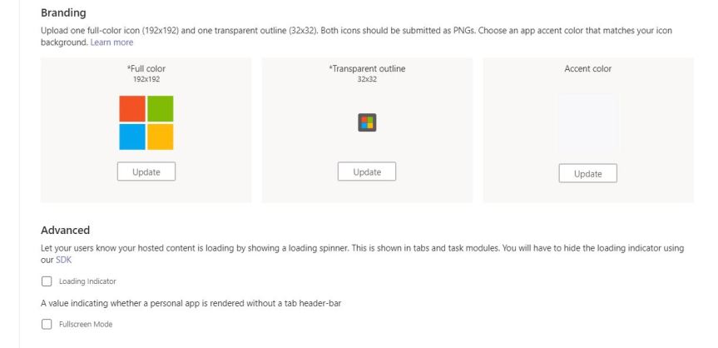Click the full-color four-square app icon
The height and width of the screenshot is (348, 718).
pos(146,122)
